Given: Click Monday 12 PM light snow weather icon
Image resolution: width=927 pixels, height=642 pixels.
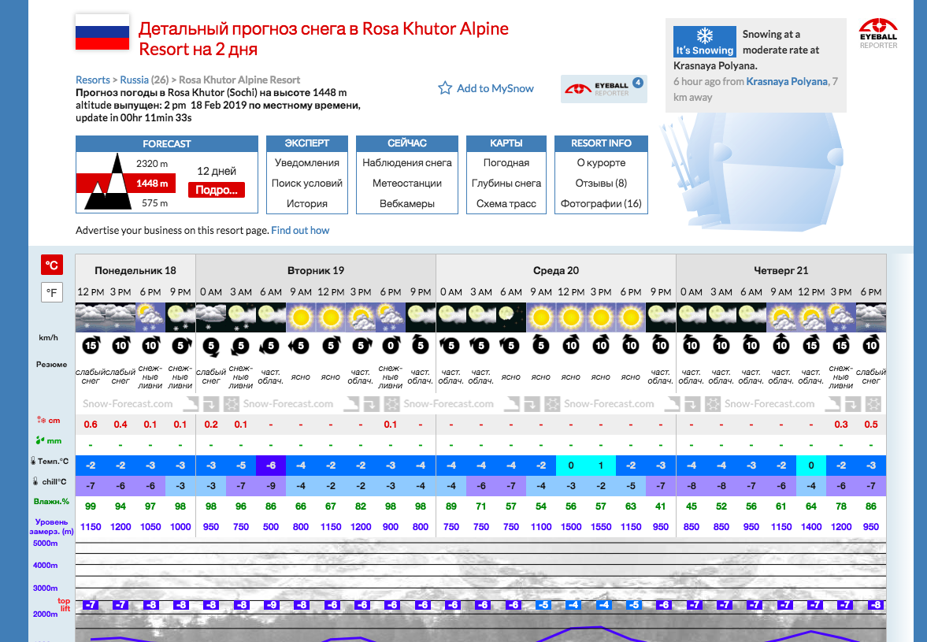Looking at the screenshot, I should [91, 317].
